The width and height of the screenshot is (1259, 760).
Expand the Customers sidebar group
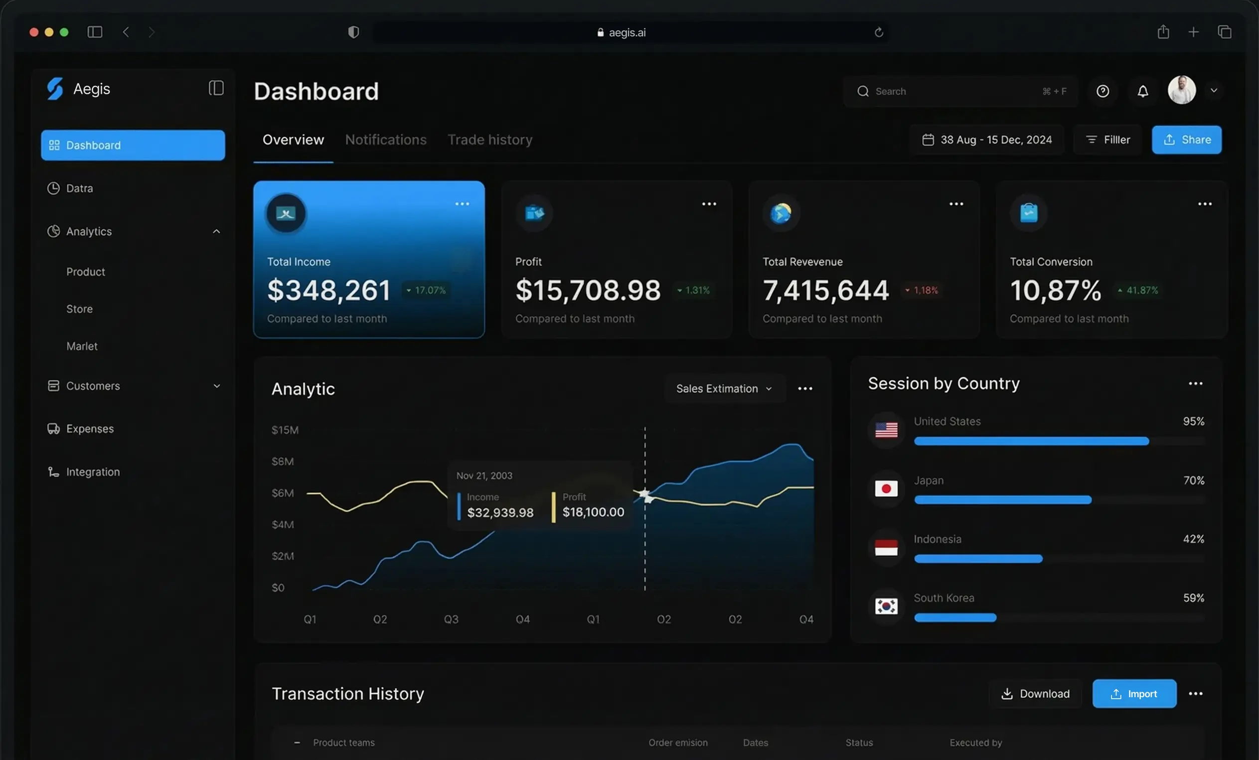217,386
